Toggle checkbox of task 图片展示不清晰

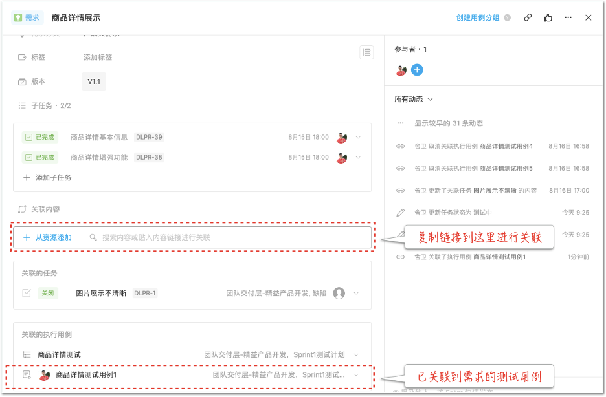[27, 293]
